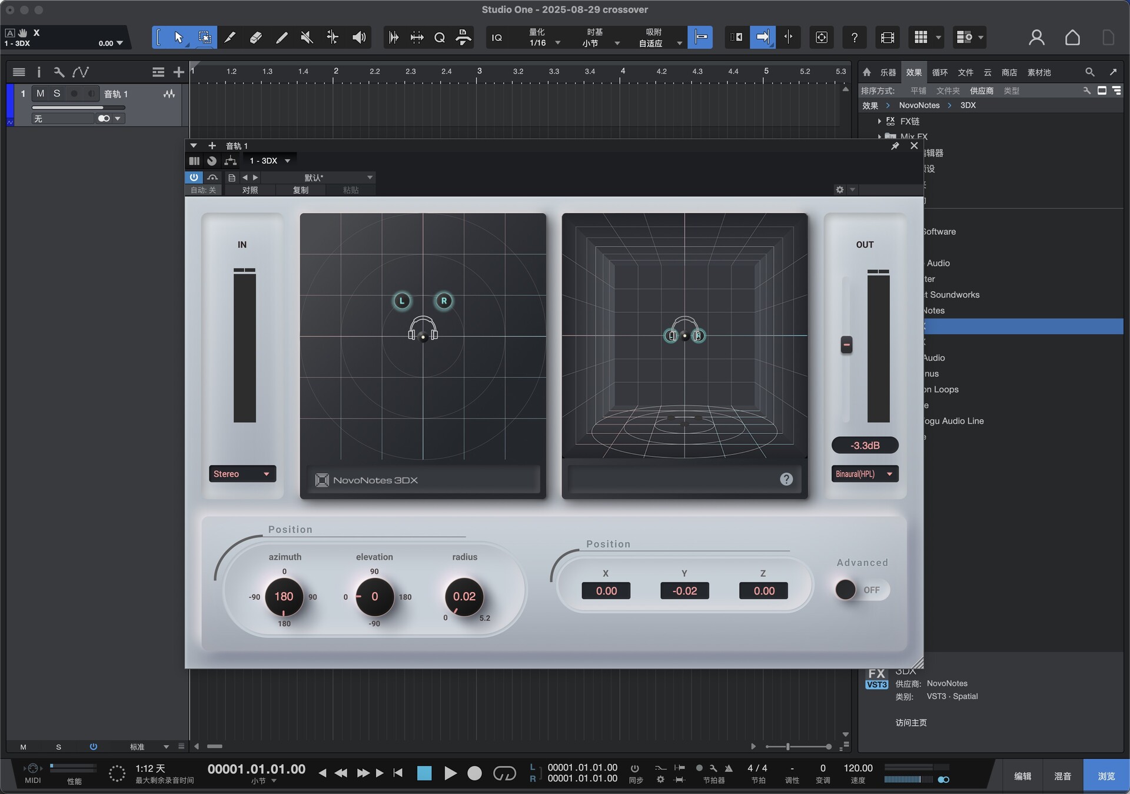Switch to the 文件 browser tab
Viewport: 1130px width, 794px height.
click(x=965, y=72)
